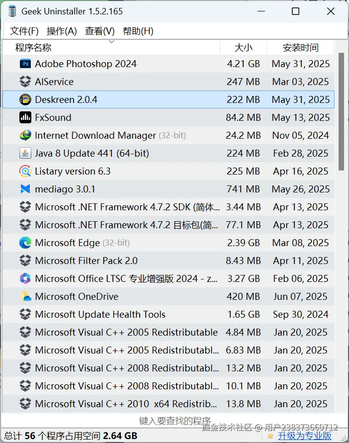The width and height of the screenshot is (349, 443).
Task: Select the Microsoft Office LTSC icon
Action: (25, 278)
